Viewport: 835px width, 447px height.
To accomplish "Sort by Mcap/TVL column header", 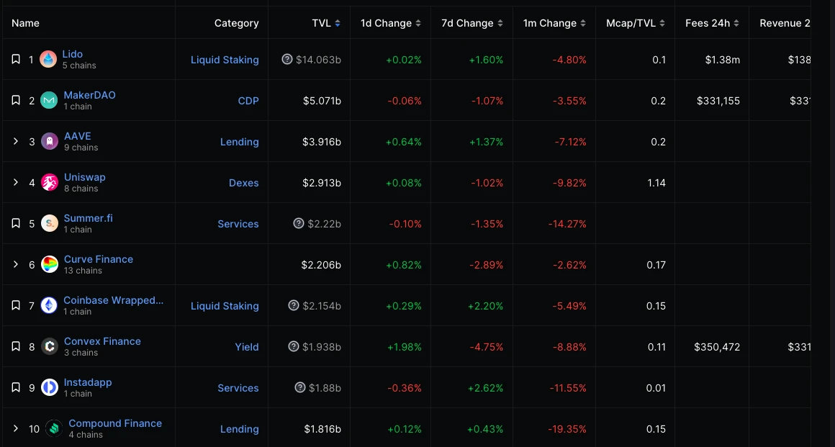I will 635,23.
